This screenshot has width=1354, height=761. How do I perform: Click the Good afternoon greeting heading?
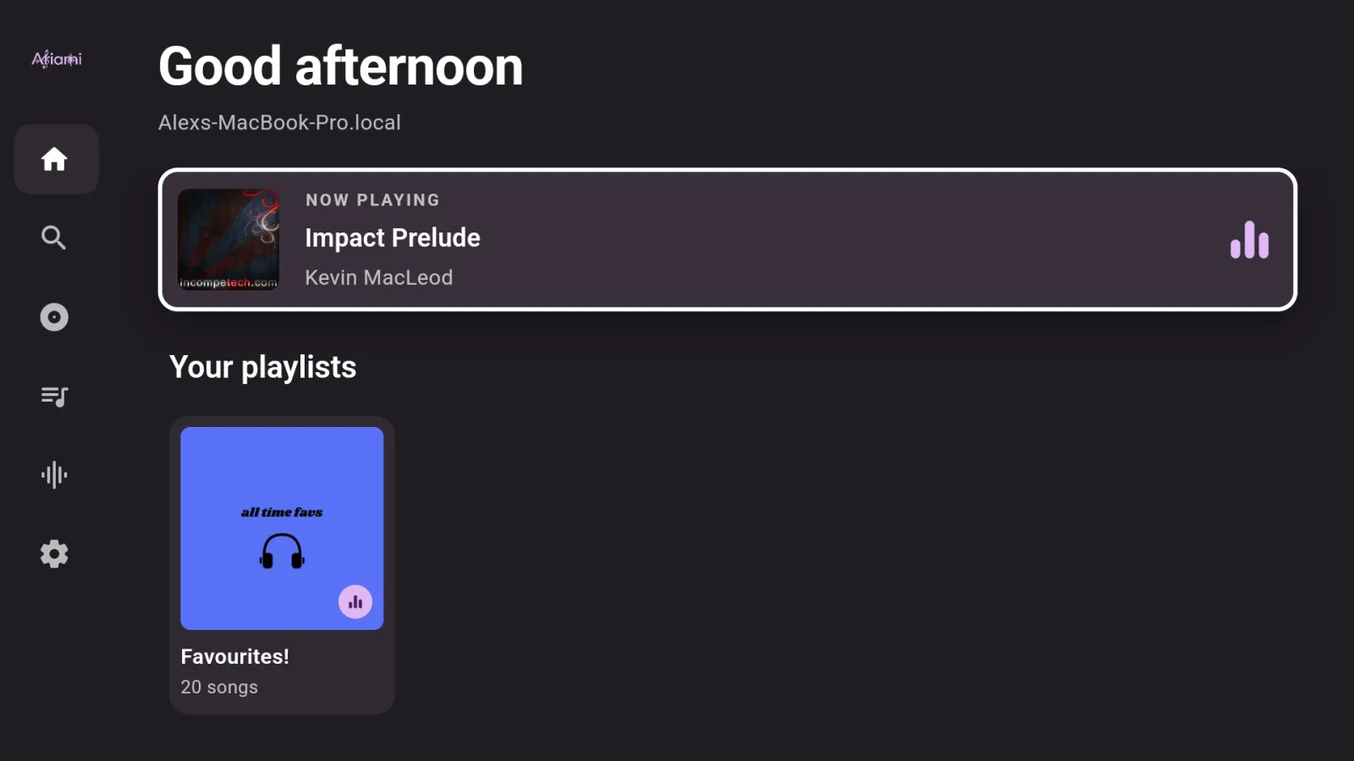coord(341,66)
